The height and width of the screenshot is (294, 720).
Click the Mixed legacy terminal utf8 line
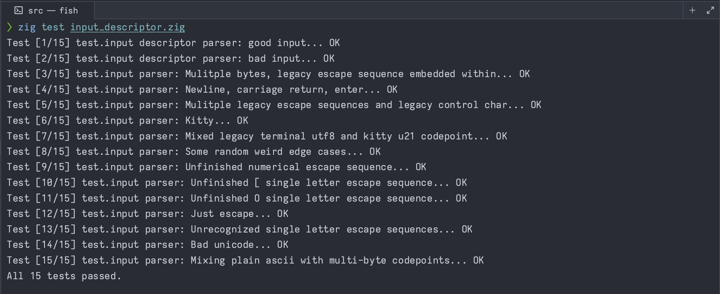[257, 136]
